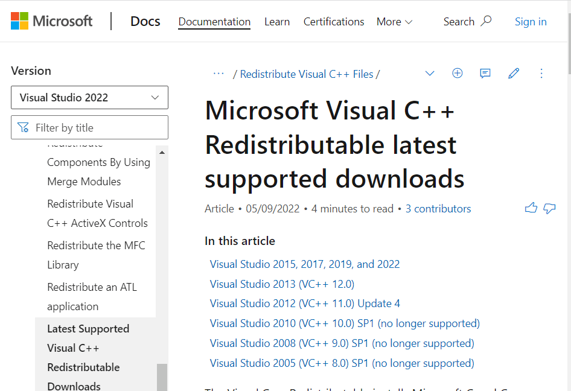The image size is (571, 391).
Task: Select Redistribute Visual C++ ActiveX Controls
Action: [x=97, y=214]
